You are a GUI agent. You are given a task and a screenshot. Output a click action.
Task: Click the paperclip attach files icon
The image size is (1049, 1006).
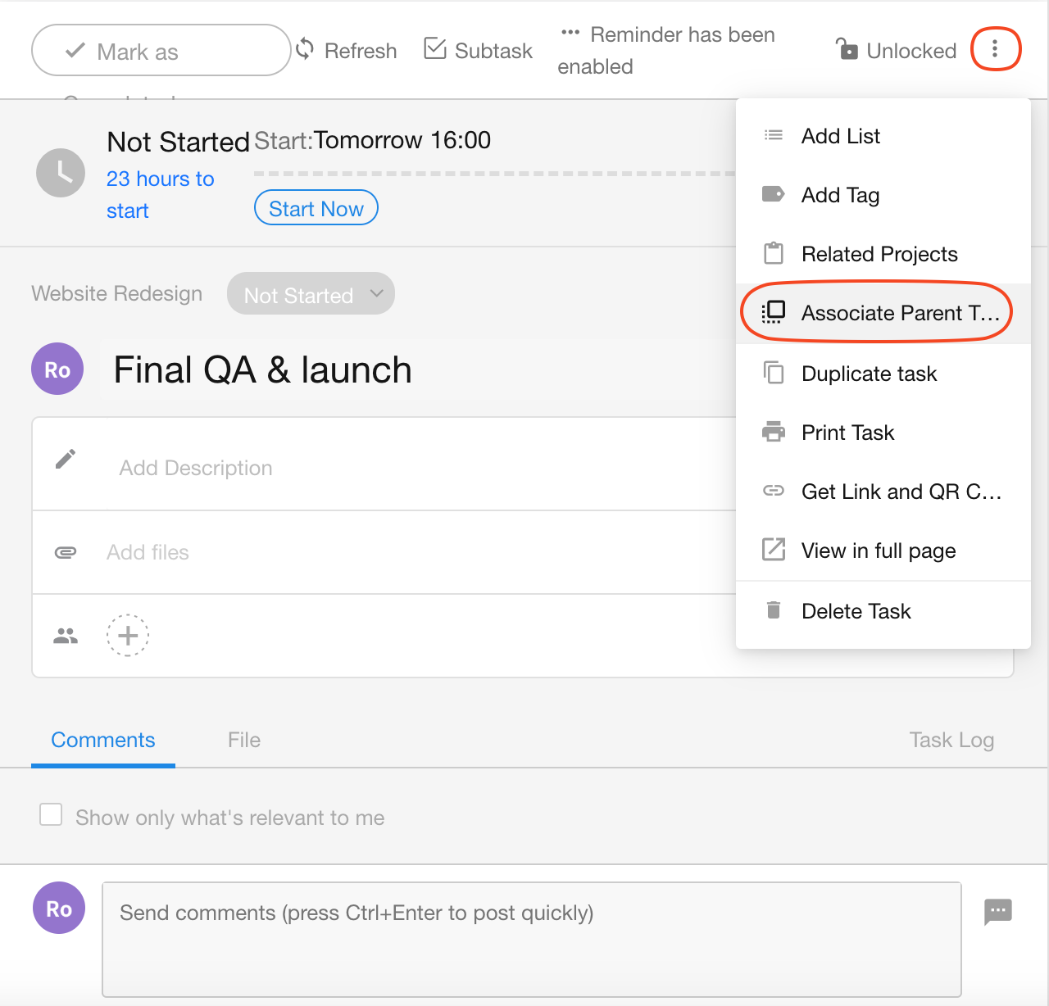66,552
